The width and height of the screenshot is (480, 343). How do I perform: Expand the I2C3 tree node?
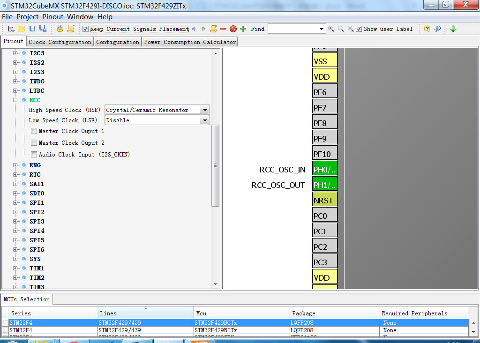click(15, 53)
